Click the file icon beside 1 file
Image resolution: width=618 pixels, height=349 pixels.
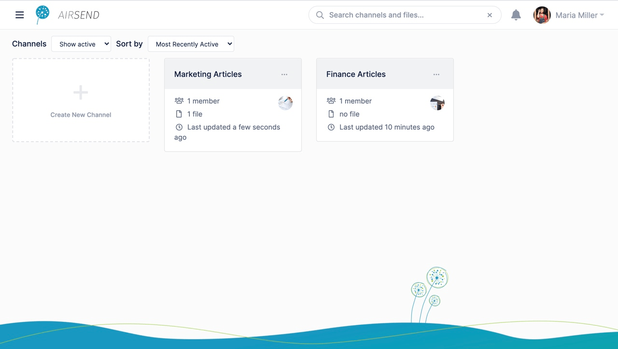tap(179, 114)
